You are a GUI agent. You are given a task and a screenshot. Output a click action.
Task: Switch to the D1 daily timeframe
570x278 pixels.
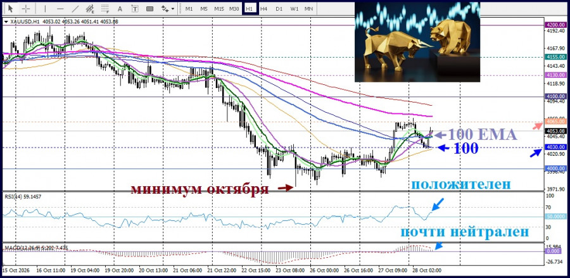tap(279, 8)
